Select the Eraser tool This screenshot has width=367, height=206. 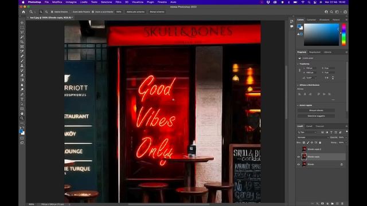(22, 75)
